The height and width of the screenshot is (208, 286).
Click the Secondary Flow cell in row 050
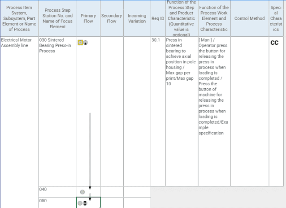[112, 203]
